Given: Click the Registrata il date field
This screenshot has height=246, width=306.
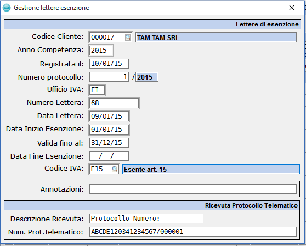Looking at the screenshot, I should (109, 64).
